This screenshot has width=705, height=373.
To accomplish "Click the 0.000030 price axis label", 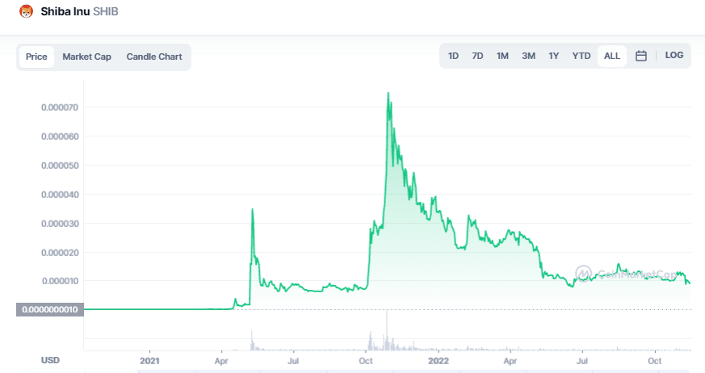I will click(x=60, y=224).
